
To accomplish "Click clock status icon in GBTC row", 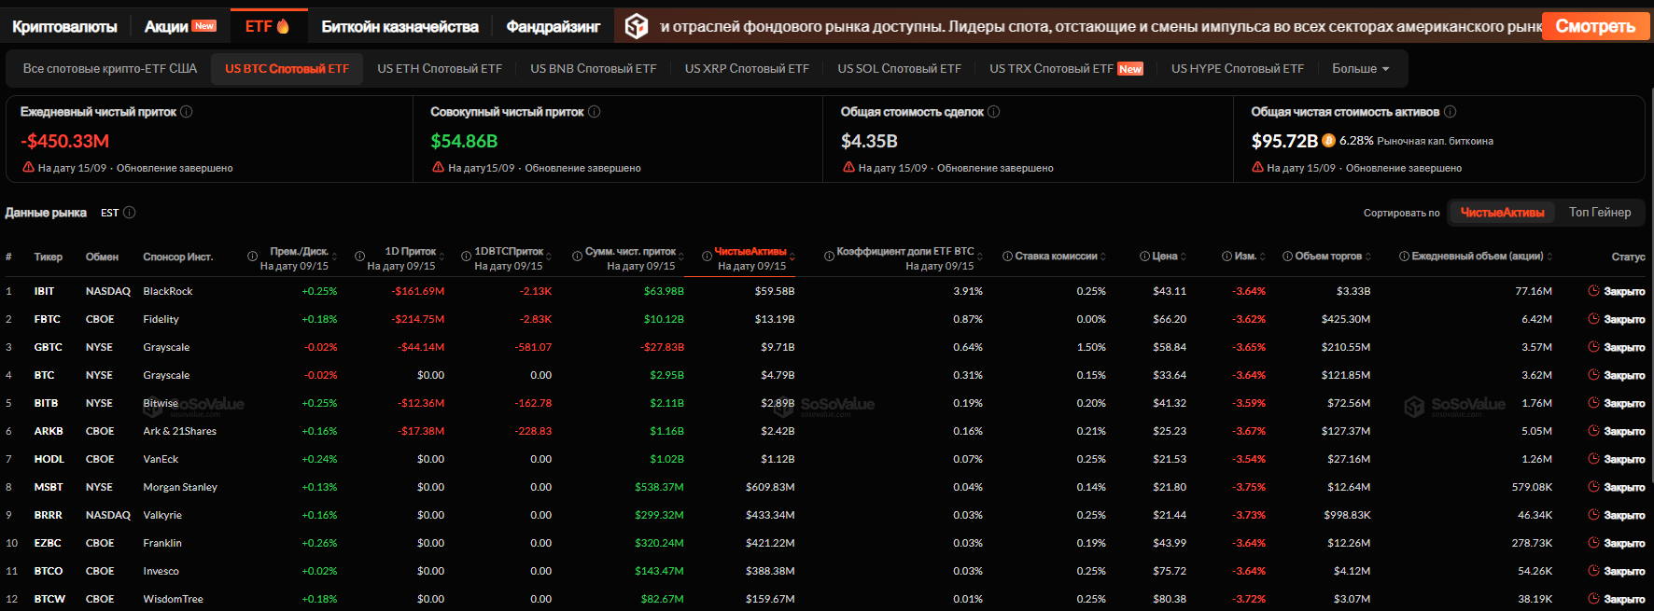I will click(x=1594, y=347).
